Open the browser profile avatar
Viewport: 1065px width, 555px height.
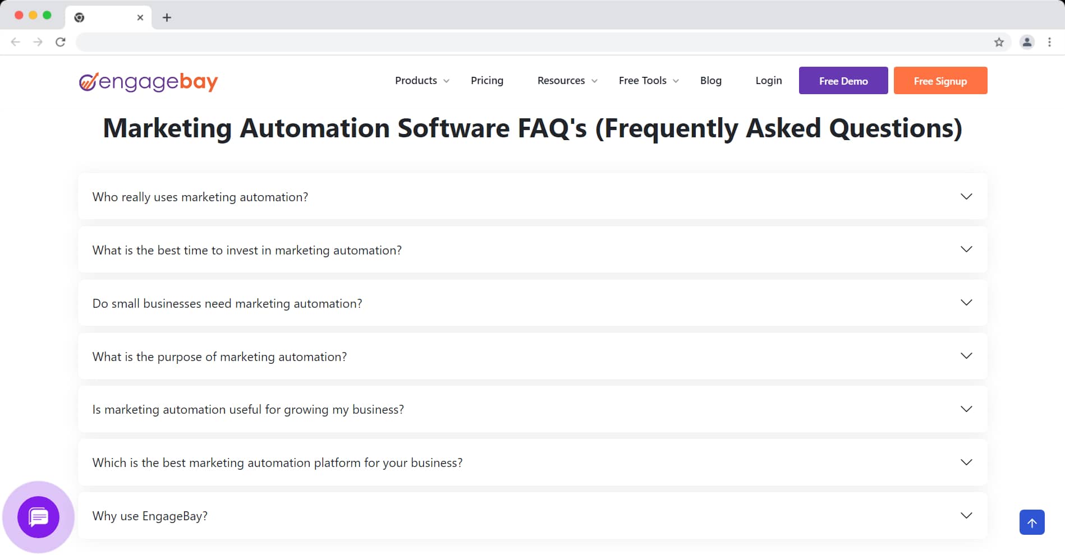[x=1027, y=42]
